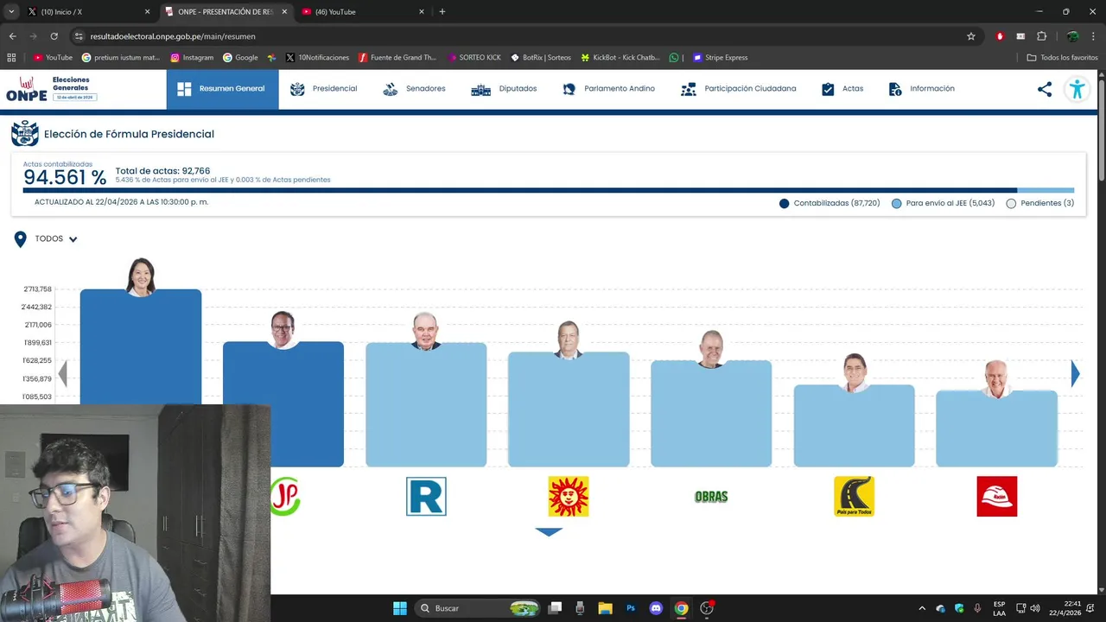Open OBS Studio from the taskbar
Image resolution: width=1106 pixels, height=622 pixels.
[707, 608]
